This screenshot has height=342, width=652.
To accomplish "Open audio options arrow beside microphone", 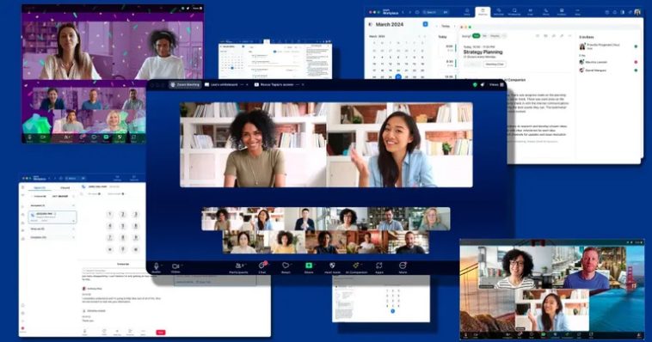I will click(163, 265).
